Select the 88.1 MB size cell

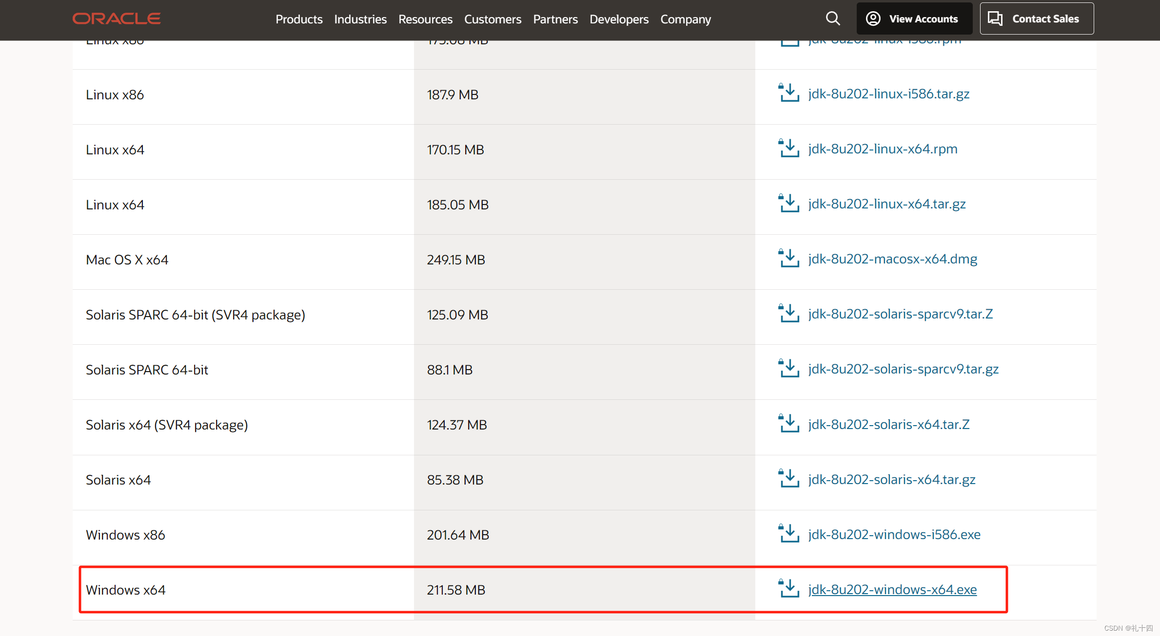[x=585, y=372]
